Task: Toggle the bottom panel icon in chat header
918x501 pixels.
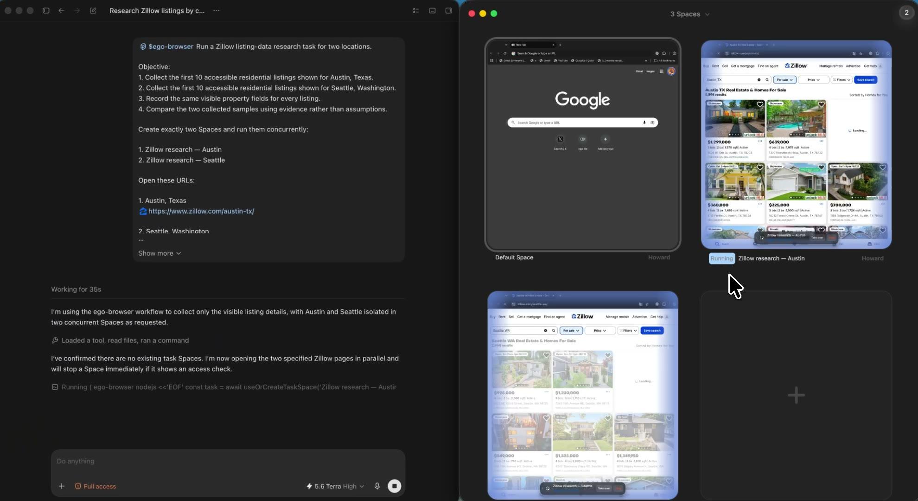Action: coord(432,10)
